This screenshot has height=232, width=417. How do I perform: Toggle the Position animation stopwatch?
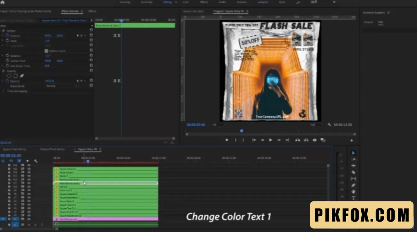[7, 35]
